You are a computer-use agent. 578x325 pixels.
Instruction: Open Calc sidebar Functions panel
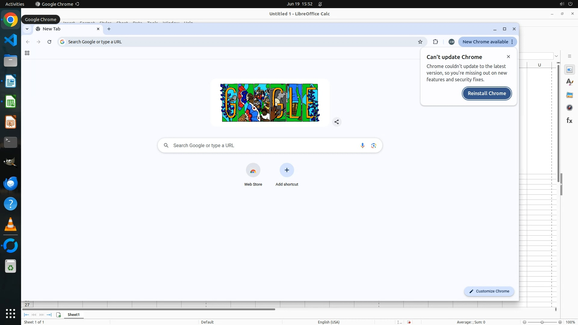tap(569, 120)
